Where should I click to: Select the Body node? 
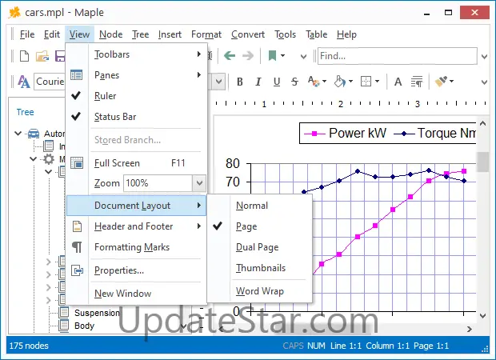[x=84, y=326]
